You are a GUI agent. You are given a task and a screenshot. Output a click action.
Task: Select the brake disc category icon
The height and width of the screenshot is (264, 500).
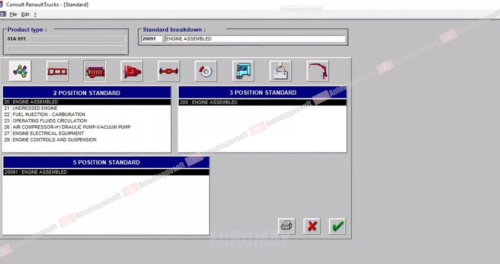point(206,71)
